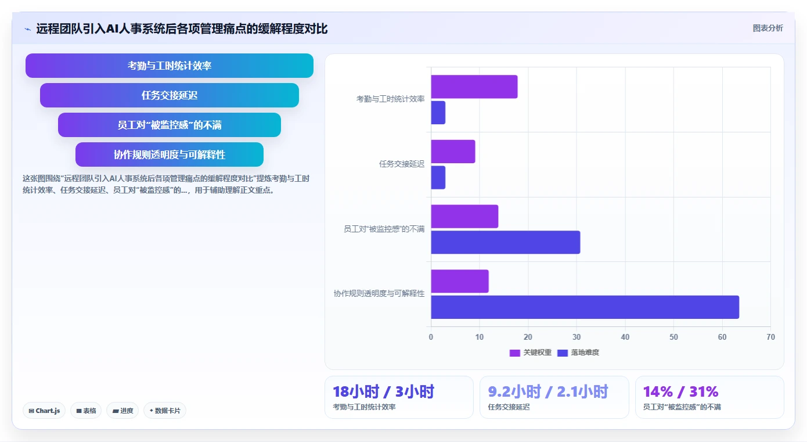Click the long blue bar for 协作规则透明度与可解释性

(585, 307)
